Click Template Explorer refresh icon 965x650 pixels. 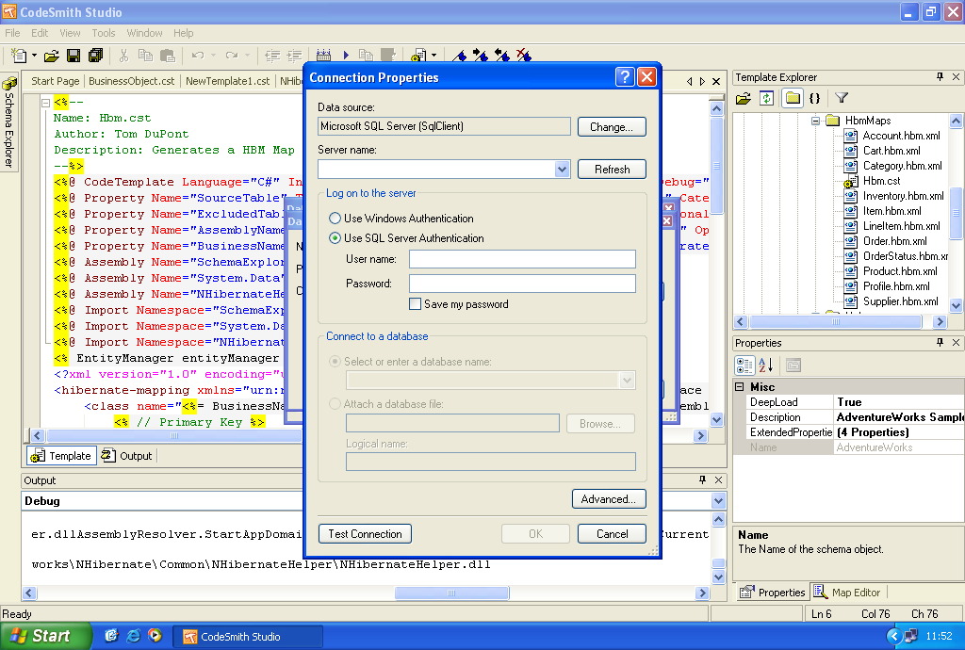766,98
